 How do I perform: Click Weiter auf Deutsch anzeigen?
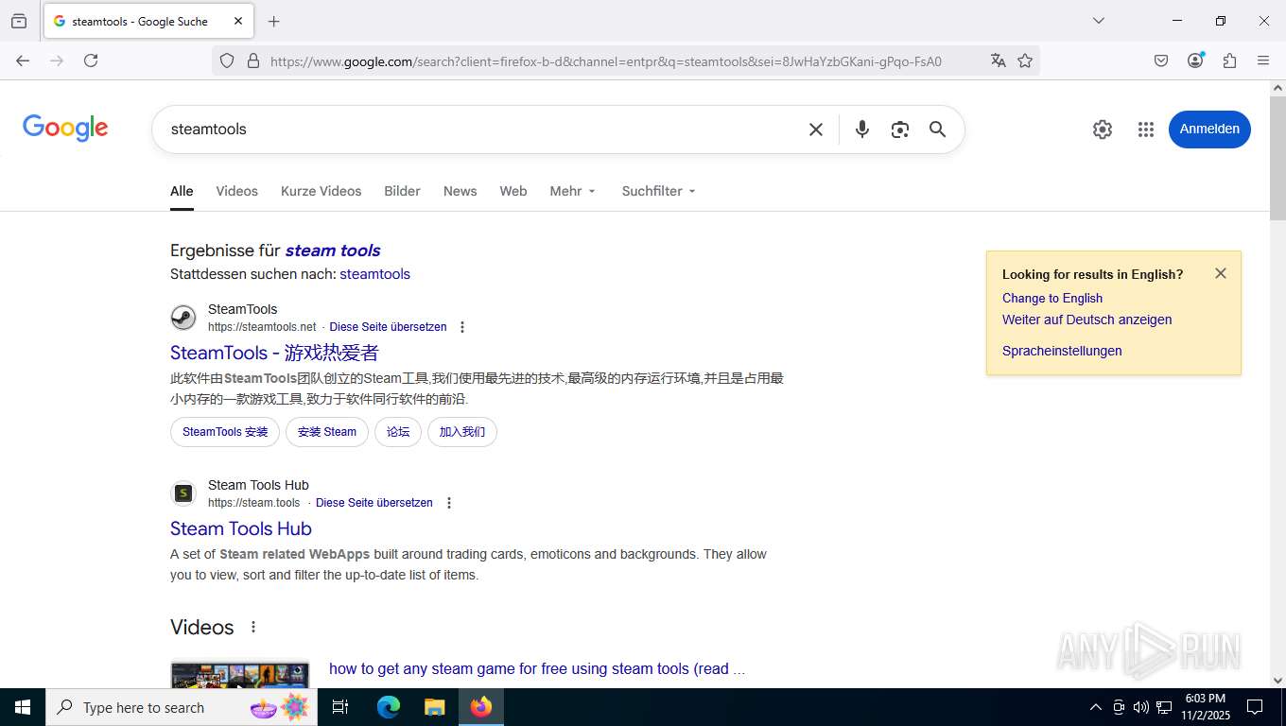1086,320
